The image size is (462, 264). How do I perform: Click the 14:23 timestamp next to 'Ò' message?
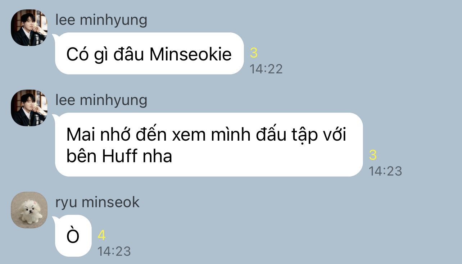114,251
